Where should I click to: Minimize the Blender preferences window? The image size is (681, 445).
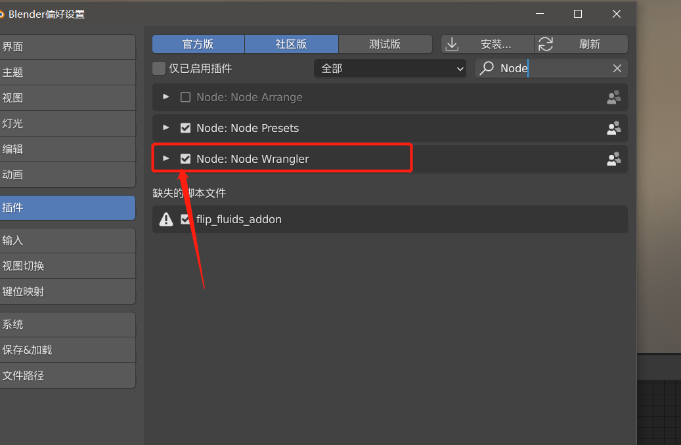point(540,14)
